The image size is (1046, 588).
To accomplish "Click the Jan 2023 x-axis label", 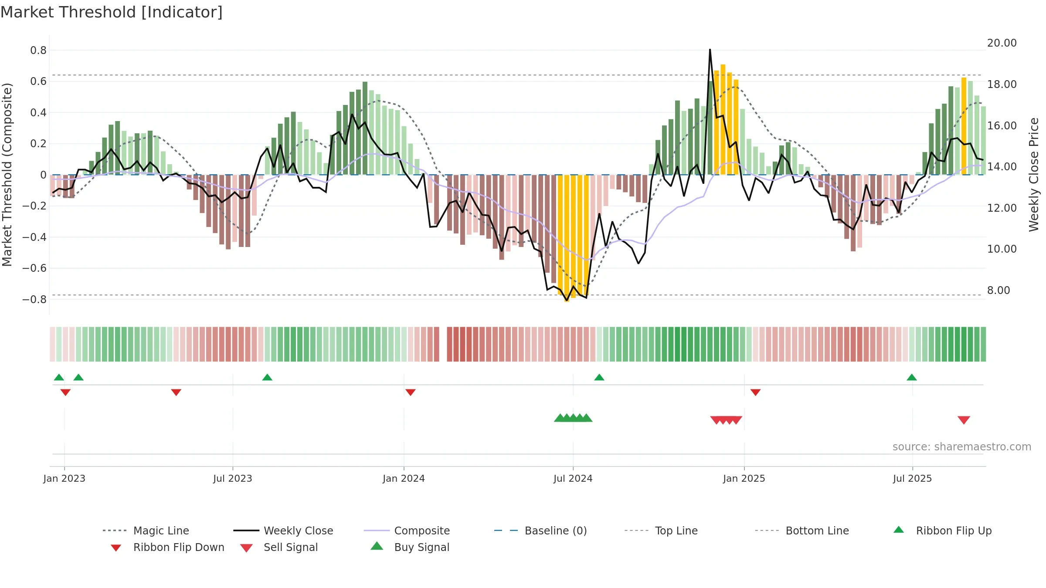I will 65,478.
